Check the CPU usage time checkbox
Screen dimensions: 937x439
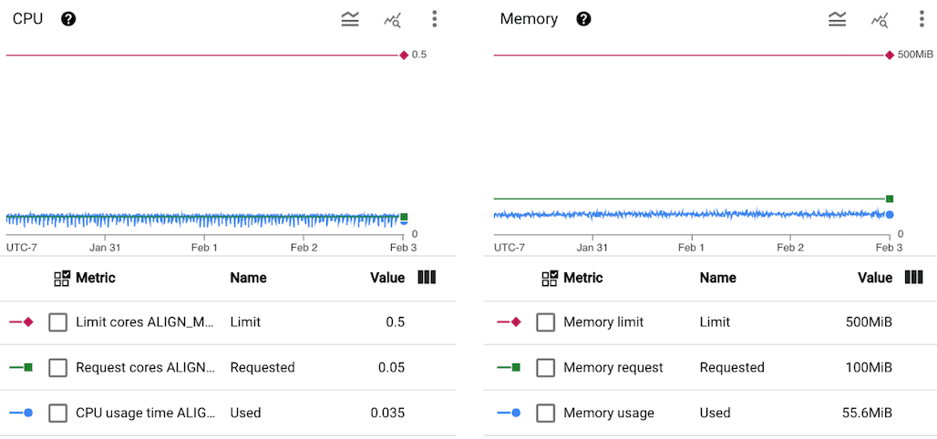tap(58, 413)
